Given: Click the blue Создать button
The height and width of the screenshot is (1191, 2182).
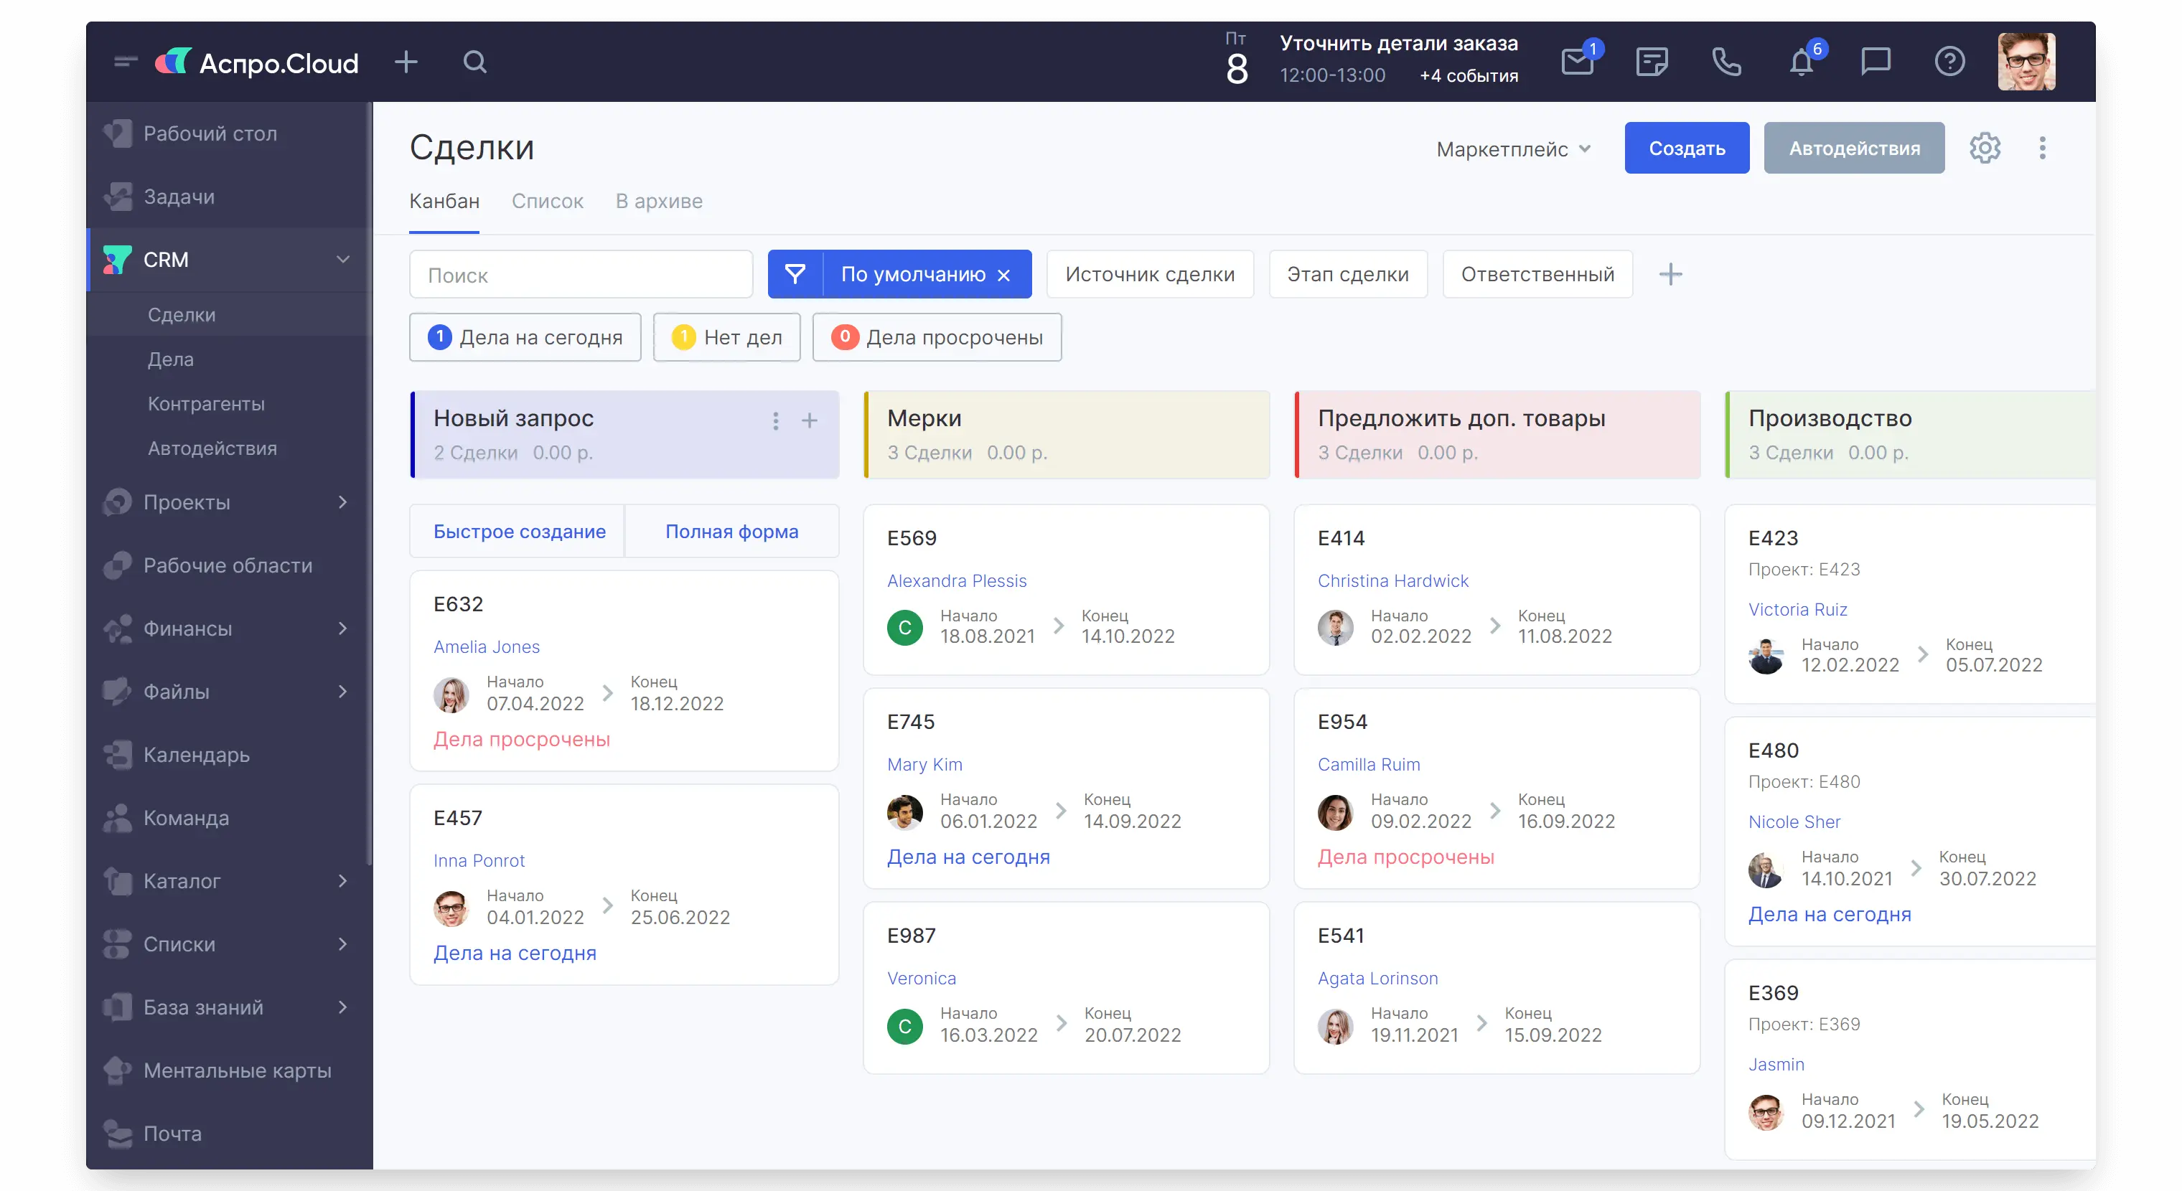Looking at the screenshot, I should (1687, 148).
